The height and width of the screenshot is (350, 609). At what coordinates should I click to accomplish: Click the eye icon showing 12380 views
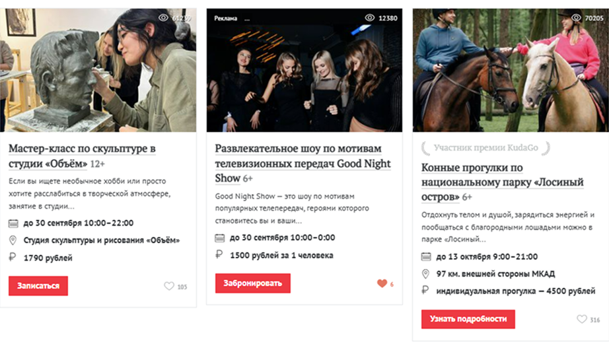(x=370, y=18)
